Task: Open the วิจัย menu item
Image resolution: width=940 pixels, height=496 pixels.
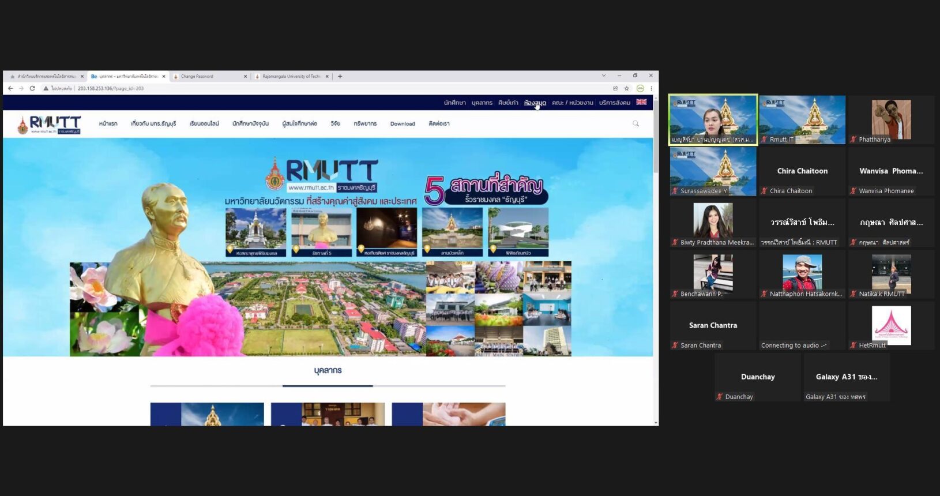Action: click(x=335, y=123)
